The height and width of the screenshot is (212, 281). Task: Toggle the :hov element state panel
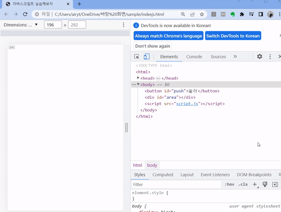pos(229,184)
